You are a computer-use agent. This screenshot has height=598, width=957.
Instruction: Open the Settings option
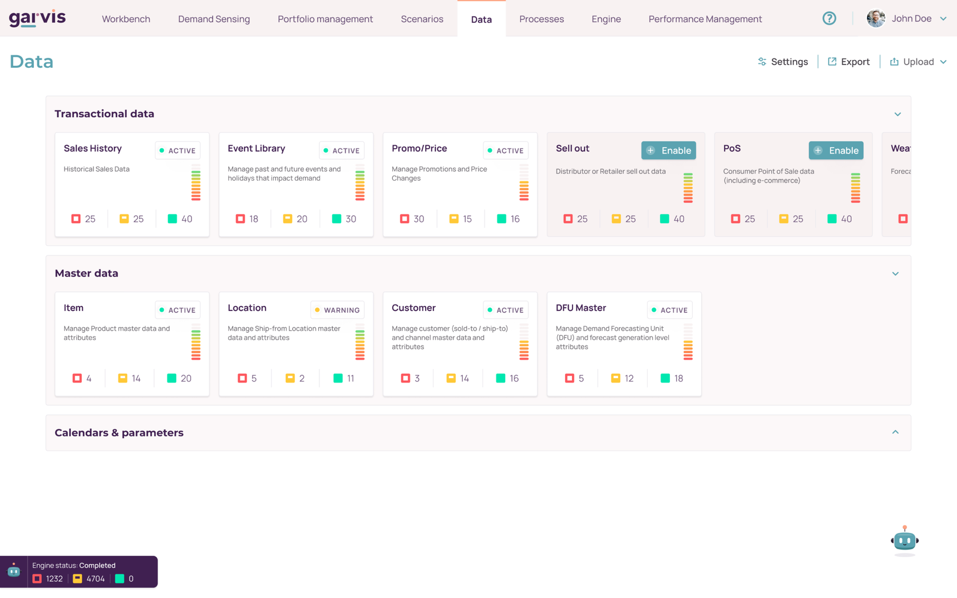click(x=783, y=62)
